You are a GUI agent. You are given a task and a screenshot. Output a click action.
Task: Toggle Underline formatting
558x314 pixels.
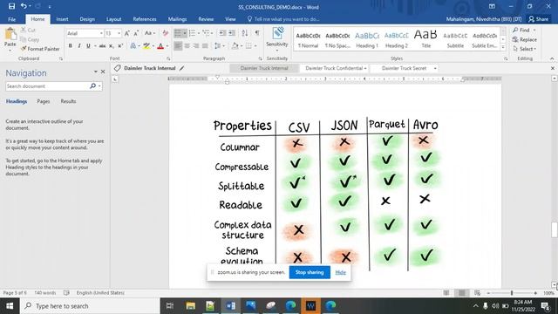pos(88,46)
